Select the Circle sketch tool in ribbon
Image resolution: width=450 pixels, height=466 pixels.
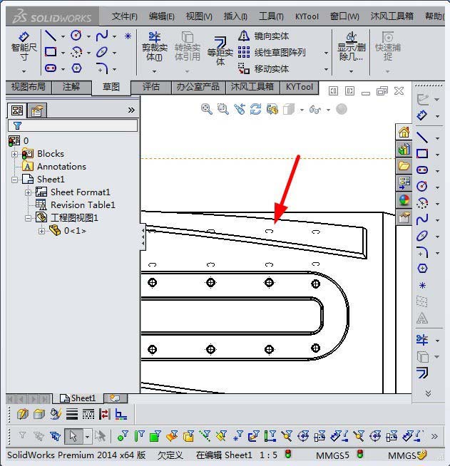point(76,36)
